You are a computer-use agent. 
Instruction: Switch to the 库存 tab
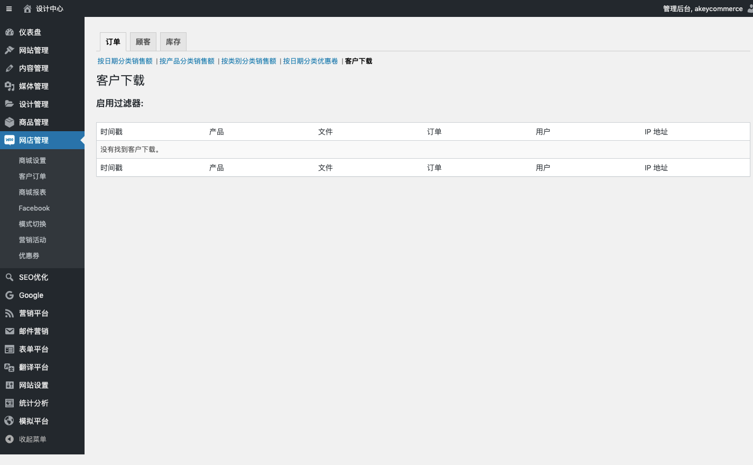(x=173, y=42)
